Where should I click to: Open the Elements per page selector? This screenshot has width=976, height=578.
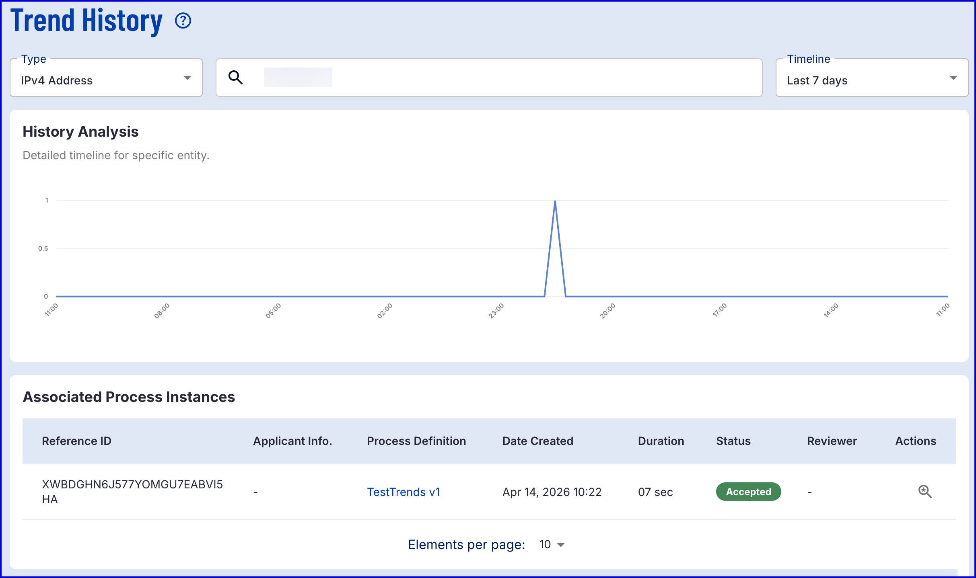click(552, 545)
